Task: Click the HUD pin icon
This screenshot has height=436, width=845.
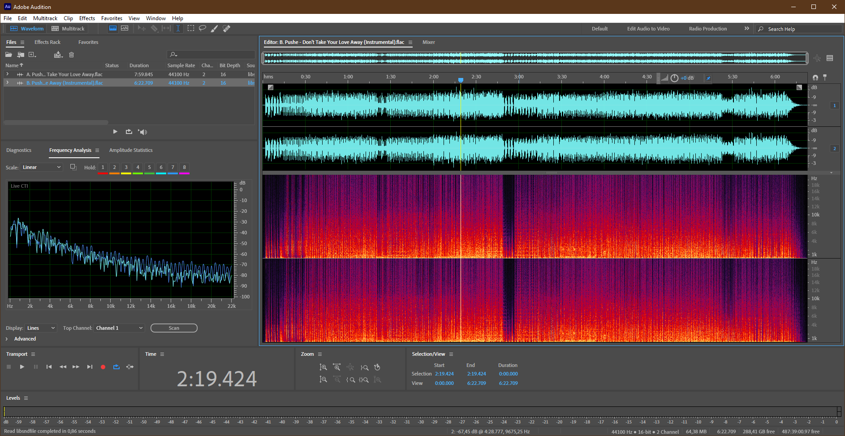Action: point(708,78)
